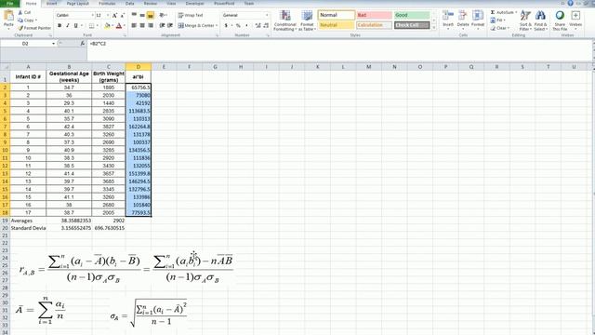Toggle italic formatting
The image size is (595, 335).
(x=68, y=25)
